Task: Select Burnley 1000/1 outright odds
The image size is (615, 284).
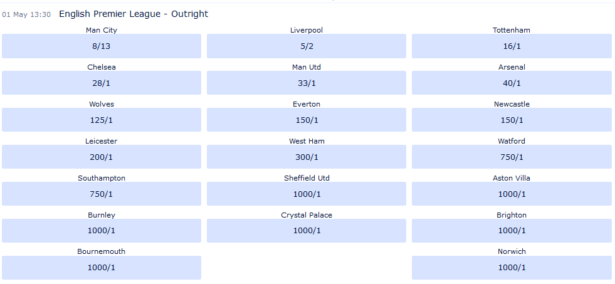Action: tap(102, 231)
